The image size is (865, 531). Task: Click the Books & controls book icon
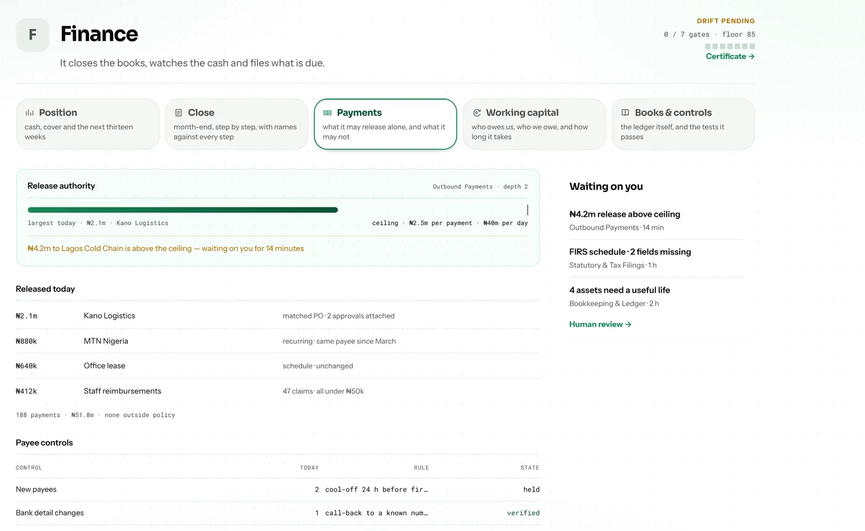pyautogui.click(x=625, y=113)
